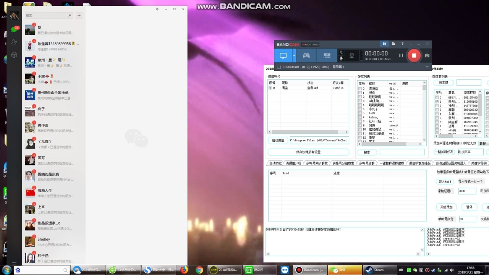
Task: Open Bandicam help question mark
Action: [402, 44]
